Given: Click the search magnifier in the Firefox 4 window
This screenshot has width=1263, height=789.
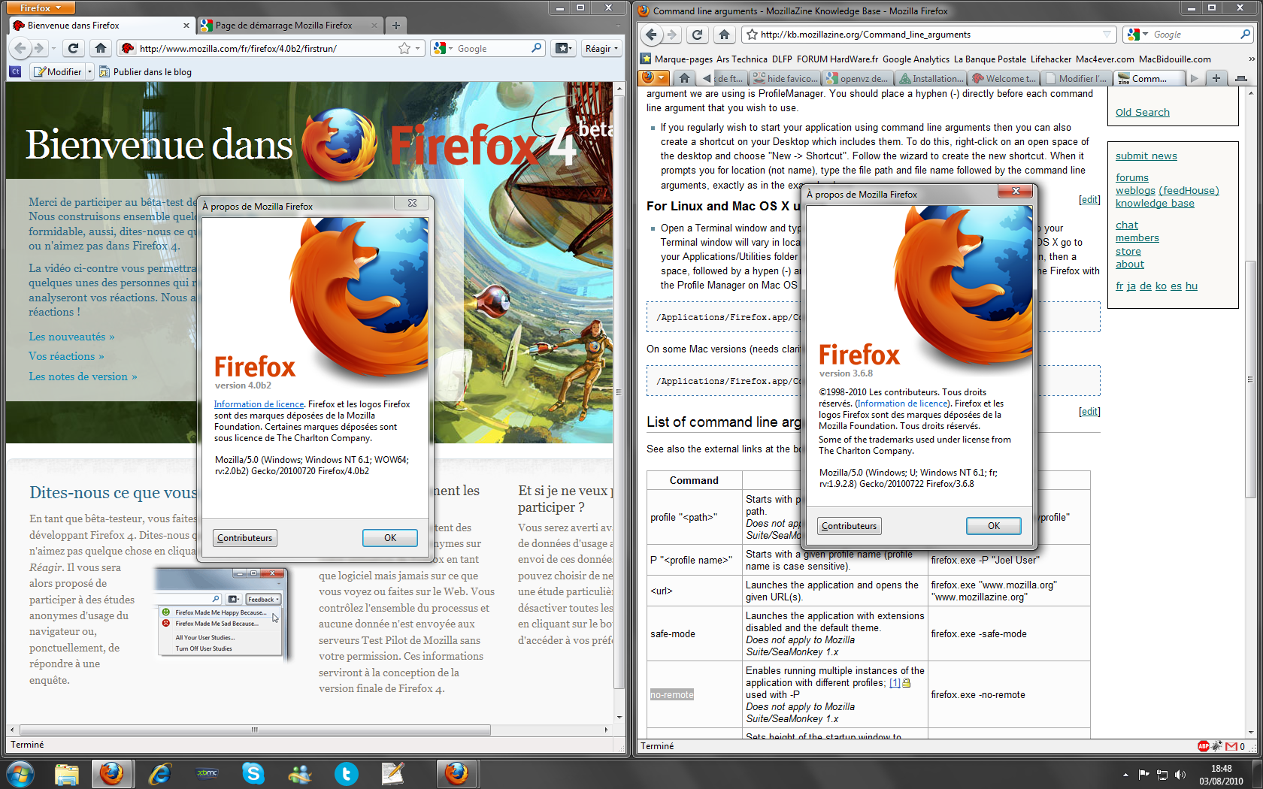Looking at the screenshot, I should point(536,48).
